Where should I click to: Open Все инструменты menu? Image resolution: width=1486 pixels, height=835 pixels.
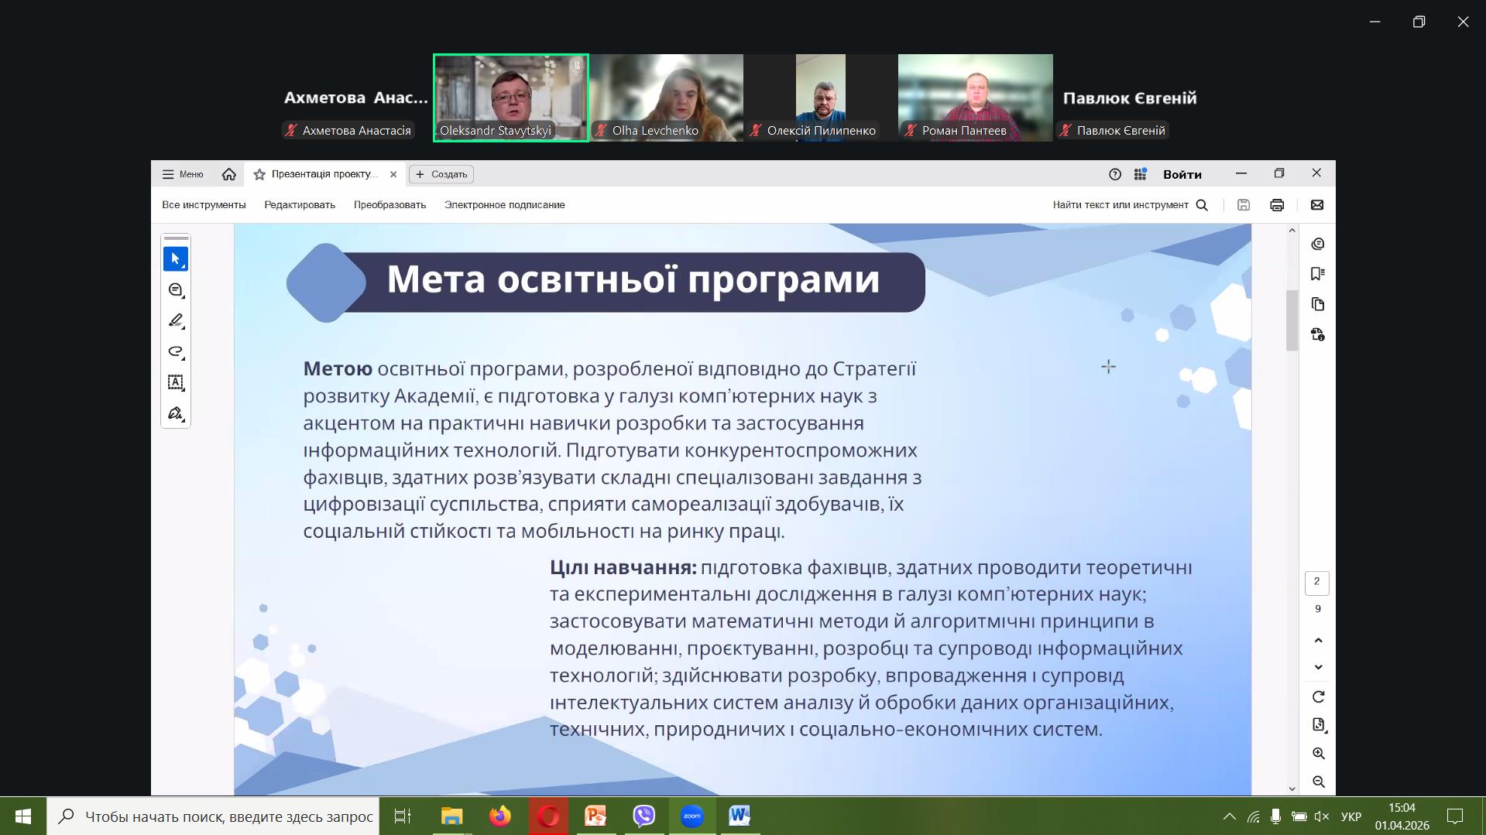(x=204, y=205)
